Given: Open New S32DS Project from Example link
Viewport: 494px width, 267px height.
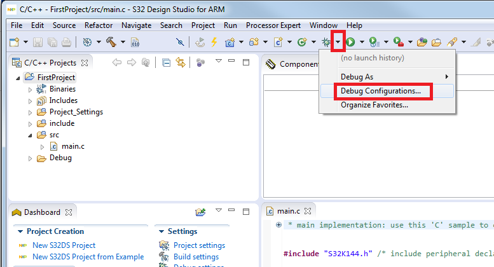Looking at the screenshot, I should click(x=88, y=257).
